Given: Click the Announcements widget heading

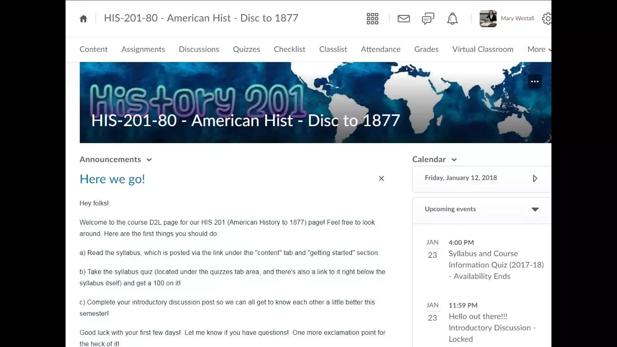Looking at the screenshot, I should 110,160.
